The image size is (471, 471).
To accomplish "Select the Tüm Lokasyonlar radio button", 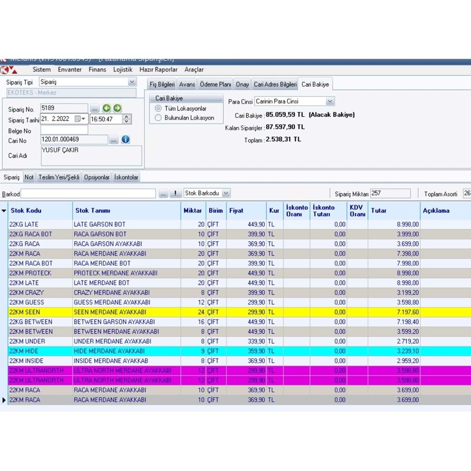I will point(158,108).
